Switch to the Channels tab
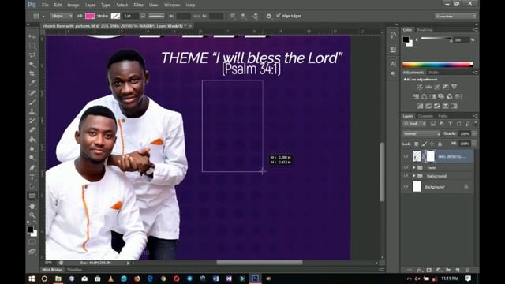 [425, 116]
